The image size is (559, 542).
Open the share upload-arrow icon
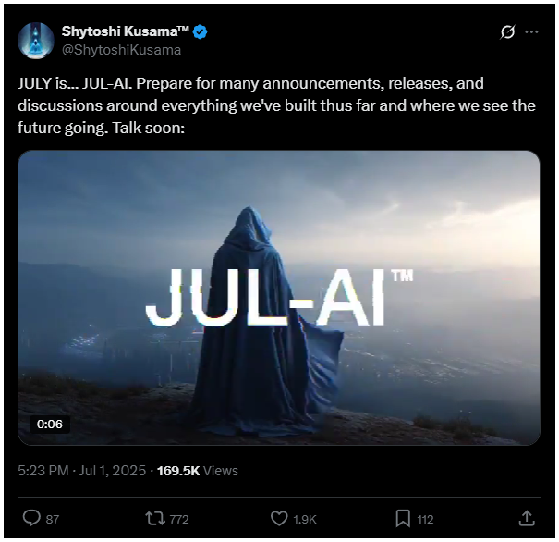(x=527, y=518)
